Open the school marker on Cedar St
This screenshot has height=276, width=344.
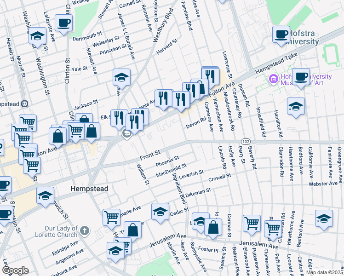click(x=160, y=212)
